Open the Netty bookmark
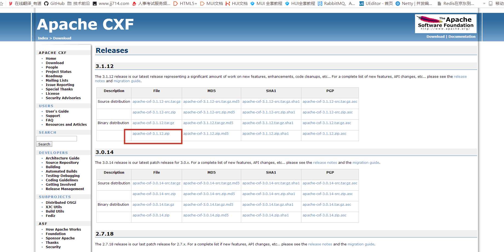 (x=414, y=4)
